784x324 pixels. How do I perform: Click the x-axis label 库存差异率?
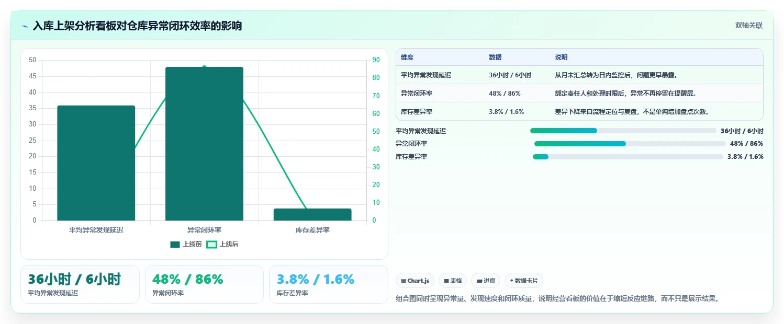point(312,230)
